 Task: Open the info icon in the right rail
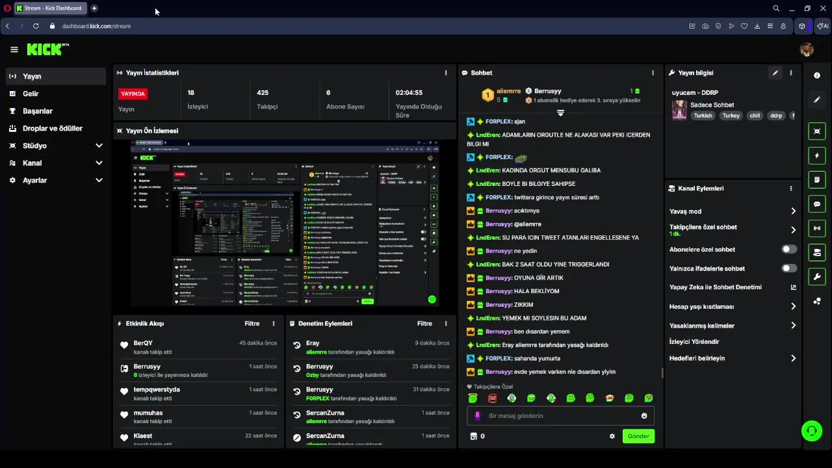point(817,75)
